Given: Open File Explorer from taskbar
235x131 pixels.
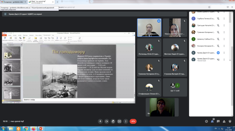Looking at the screenshot, I should pos(11,129).
